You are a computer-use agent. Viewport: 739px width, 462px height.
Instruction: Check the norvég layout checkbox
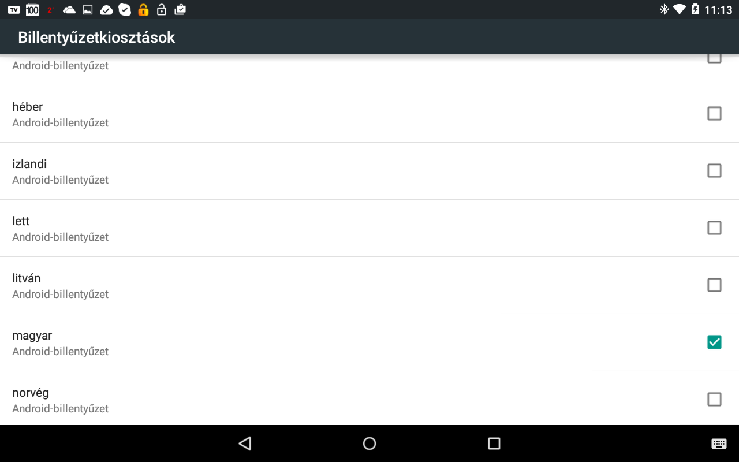[x=714, y=399]
